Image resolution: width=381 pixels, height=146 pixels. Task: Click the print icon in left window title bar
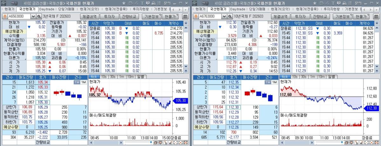tap(153, 3)
